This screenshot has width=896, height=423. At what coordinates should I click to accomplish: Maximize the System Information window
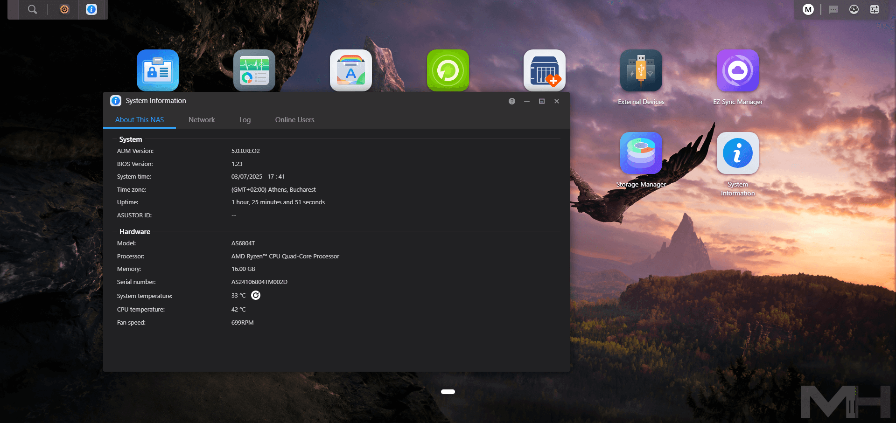tap(542, 101)
